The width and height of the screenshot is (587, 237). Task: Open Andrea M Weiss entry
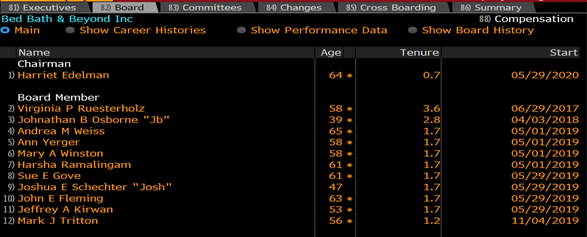click(x=61, y=131)
